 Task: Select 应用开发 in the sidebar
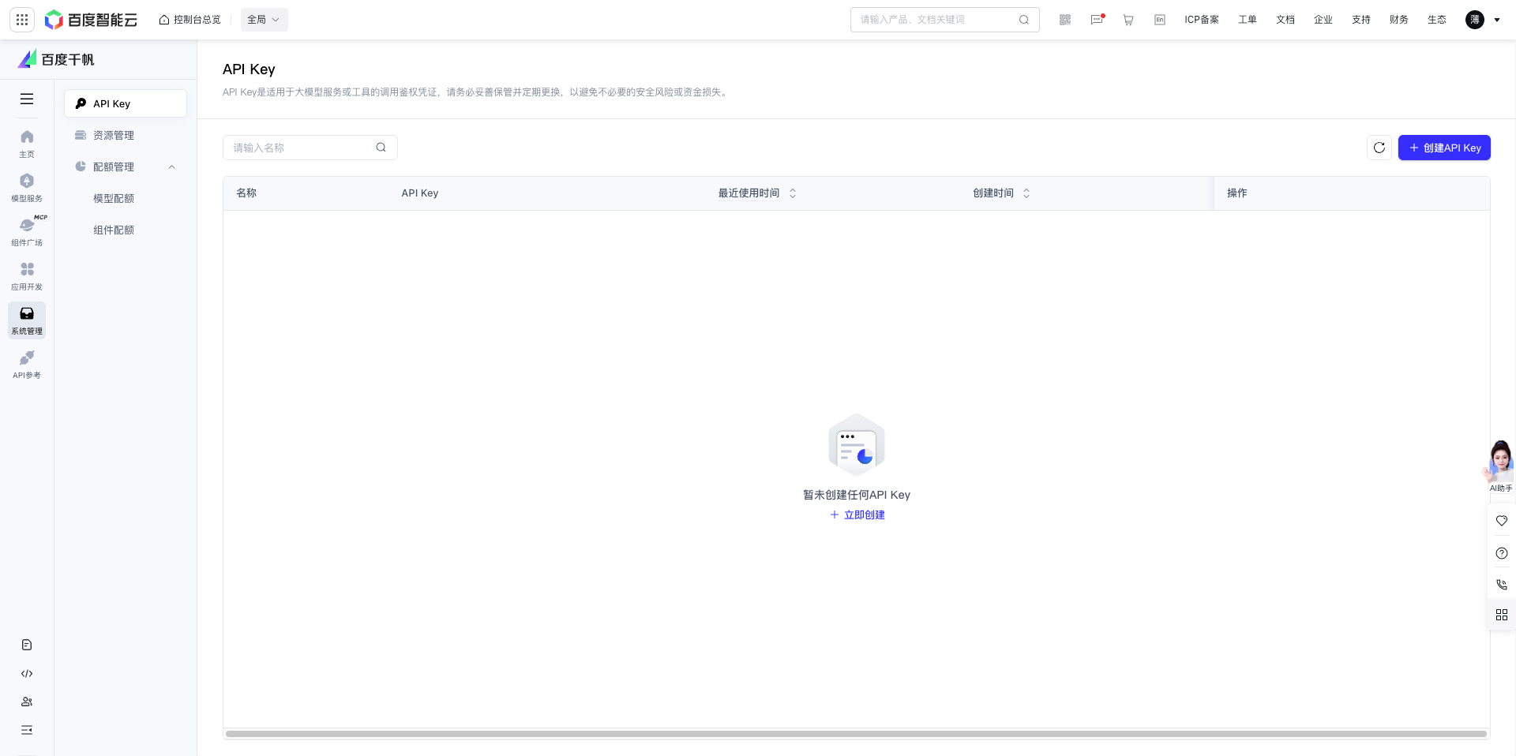pyautogui.click(x=26, y=276)
